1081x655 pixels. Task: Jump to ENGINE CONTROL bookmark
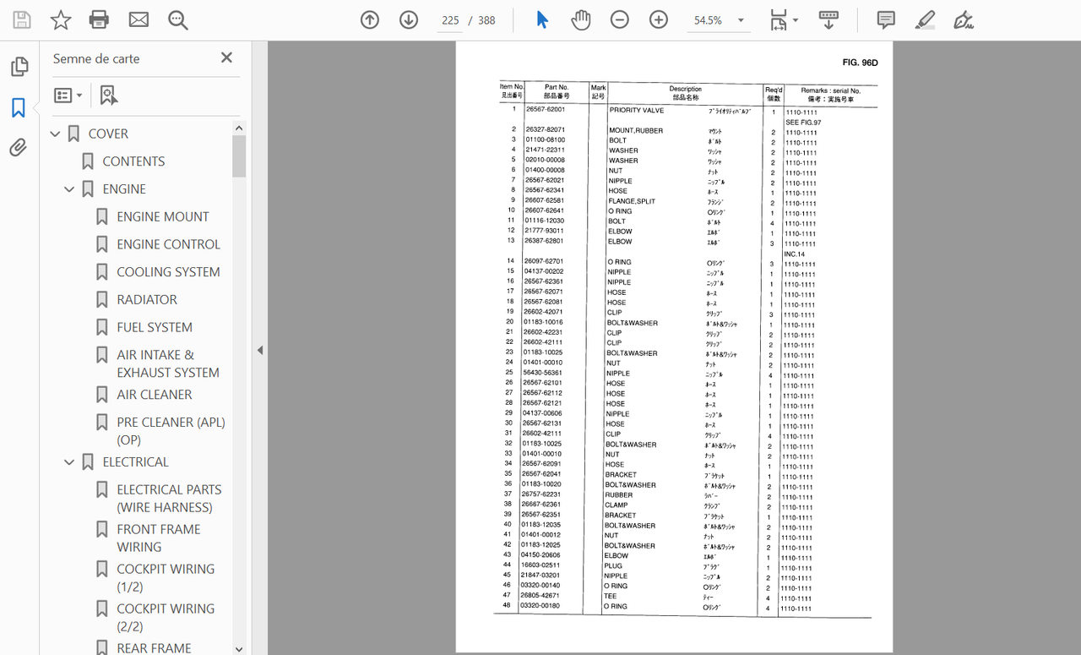click(x=168, y=244)
